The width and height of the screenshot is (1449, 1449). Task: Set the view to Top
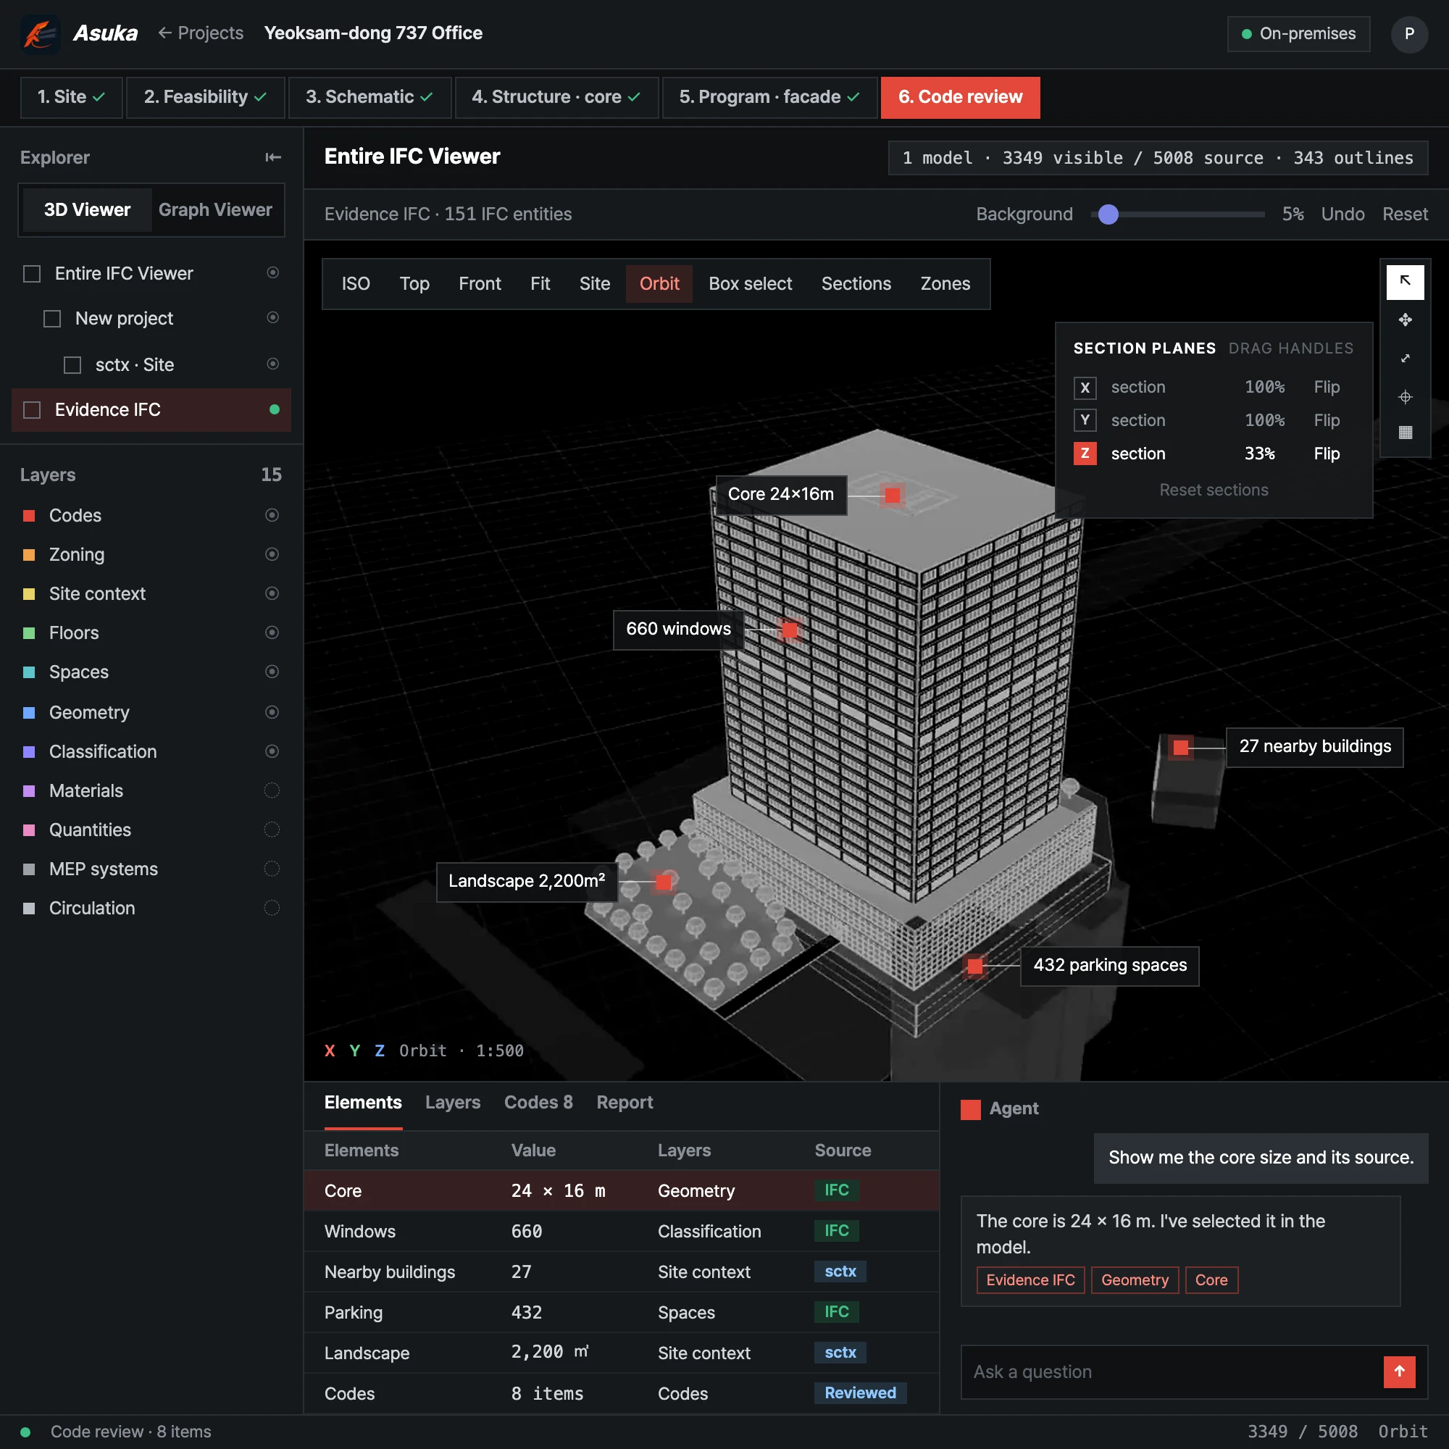coord(414,283)
